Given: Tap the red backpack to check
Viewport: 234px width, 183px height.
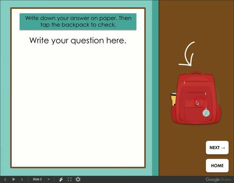Looking at the screenshot, I should tap(196, 98).
